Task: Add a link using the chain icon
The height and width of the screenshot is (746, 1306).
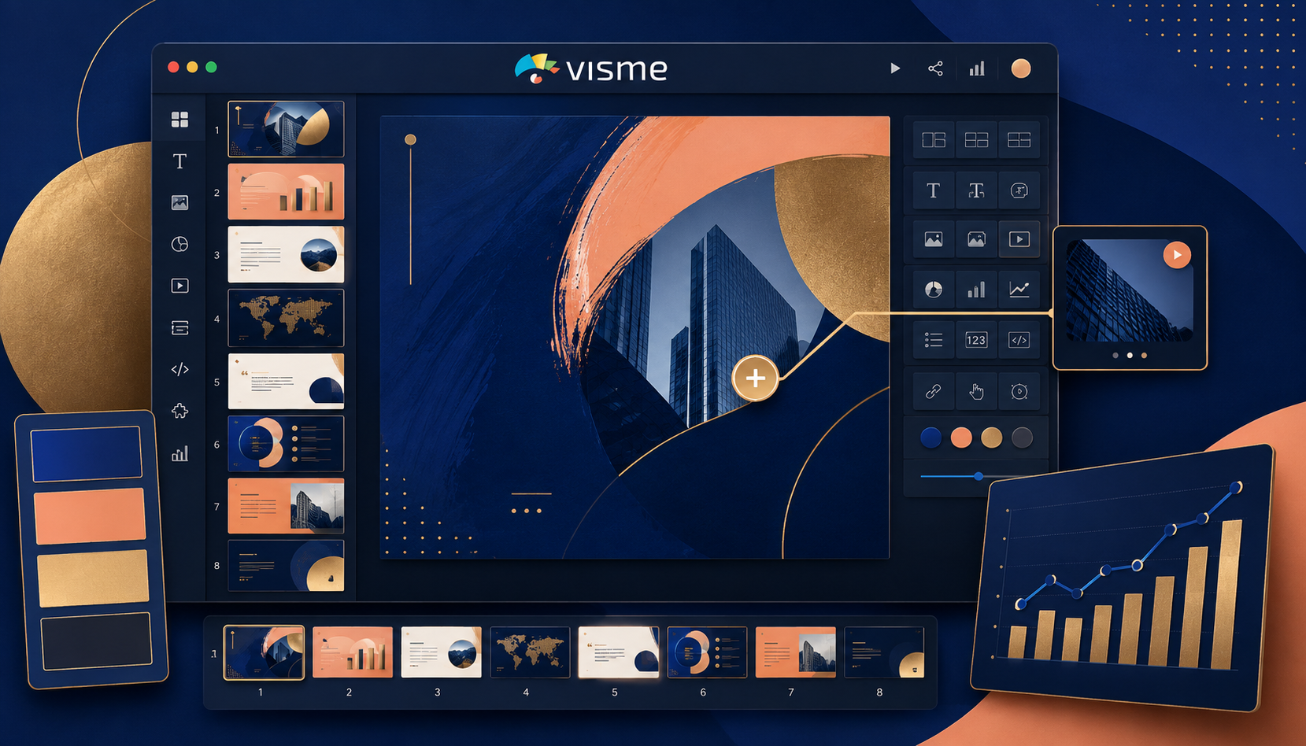Action: point(934,391)
